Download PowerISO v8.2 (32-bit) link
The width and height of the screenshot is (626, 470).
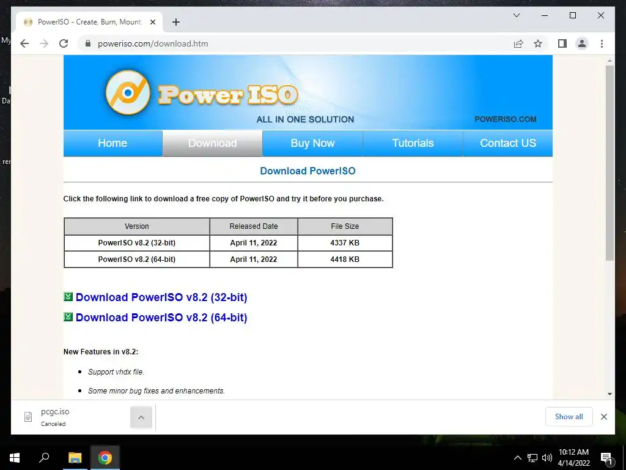click(x=161, y=297)
